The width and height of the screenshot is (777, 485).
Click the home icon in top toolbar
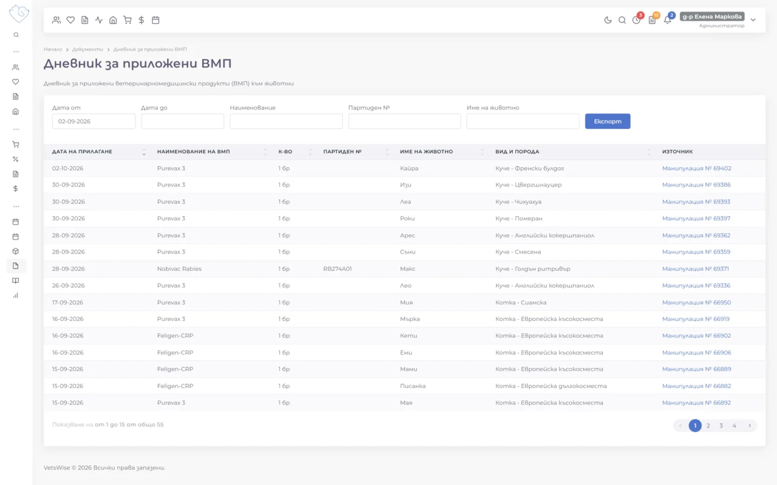113,20
